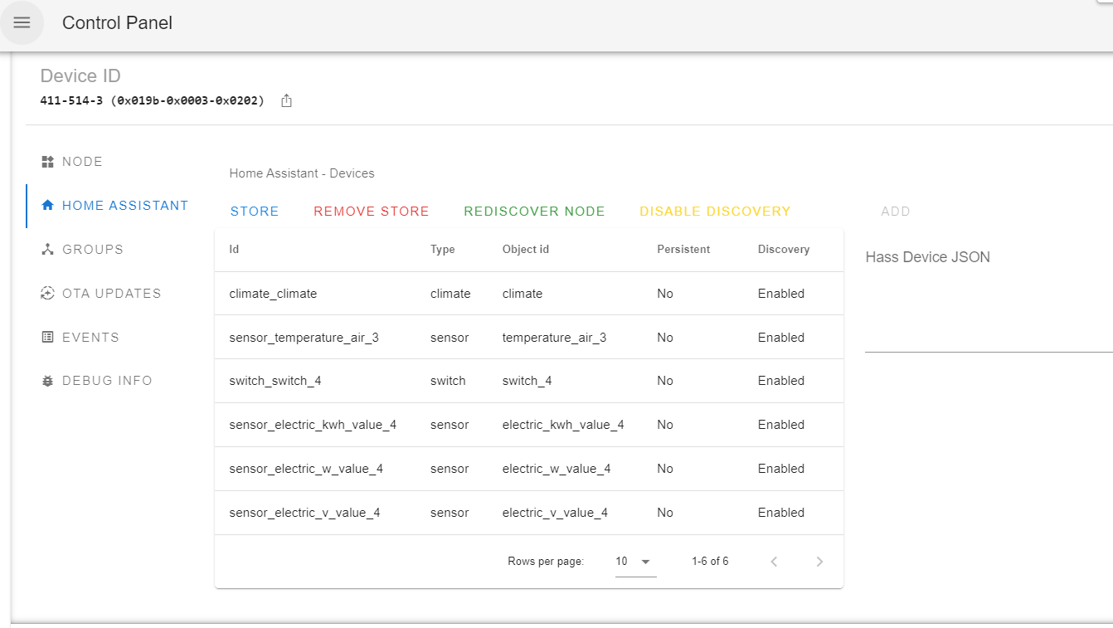
Task: Select the climate_climate row
Action: [x=529, y=294]
